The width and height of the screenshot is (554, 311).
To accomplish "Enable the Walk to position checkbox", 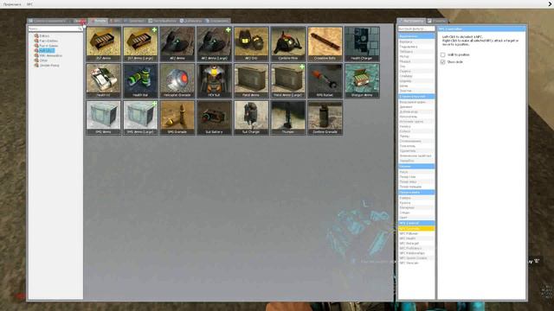I will click(x=442, y=54).
